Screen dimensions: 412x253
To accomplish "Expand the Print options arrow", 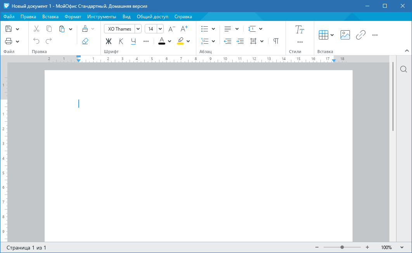I will click(x=17, y=41).
